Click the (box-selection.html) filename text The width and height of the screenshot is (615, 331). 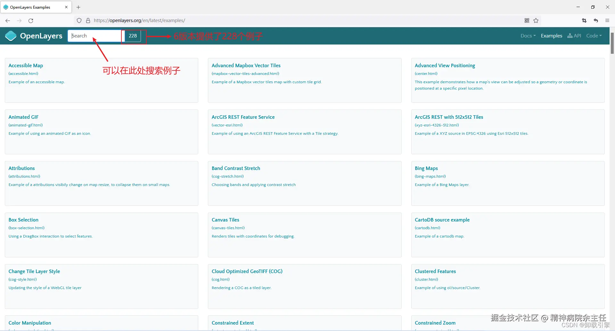pos(27,228)
